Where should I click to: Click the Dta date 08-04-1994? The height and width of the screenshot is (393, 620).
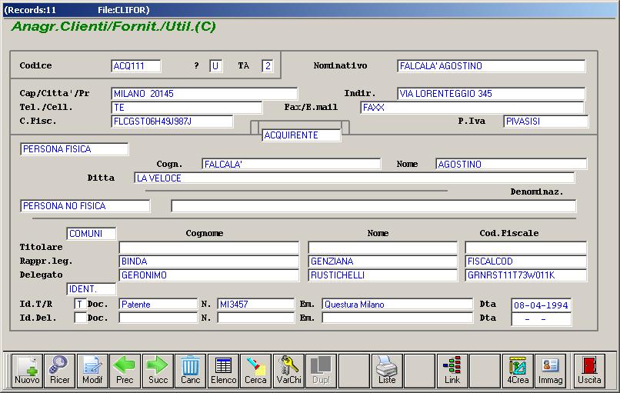(542, 305)
